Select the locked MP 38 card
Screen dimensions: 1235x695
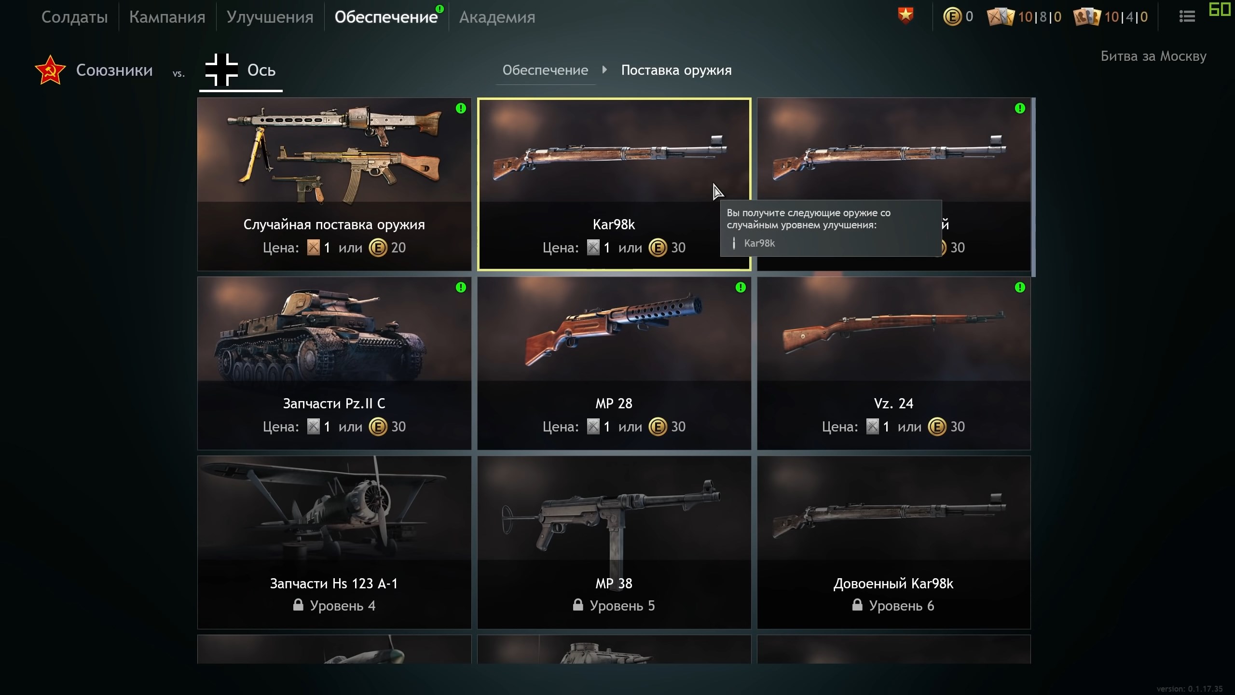(614, 542)
